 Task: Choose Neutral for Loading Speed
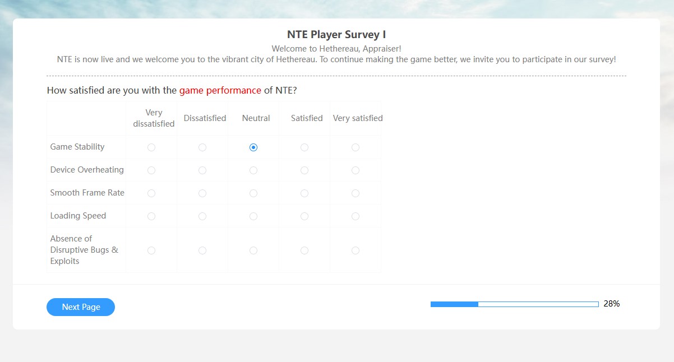tap(253, 216)
